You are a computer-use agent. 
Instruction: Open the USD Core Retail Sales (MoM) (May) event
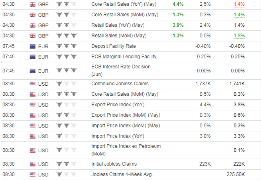pyautogui.click(x=125, y=94)
